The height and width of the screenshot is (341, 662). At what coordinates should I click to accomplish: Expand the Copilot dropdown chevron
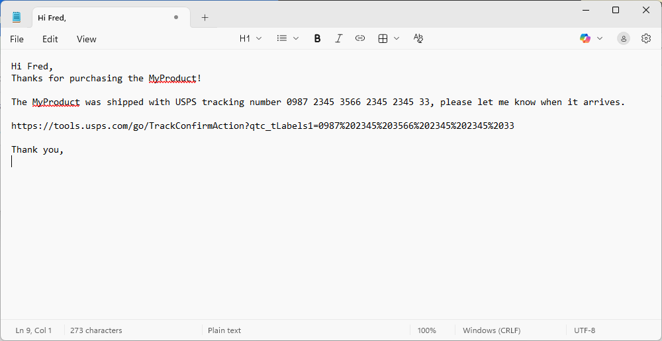pyautogui.click(x=600, y=38)
